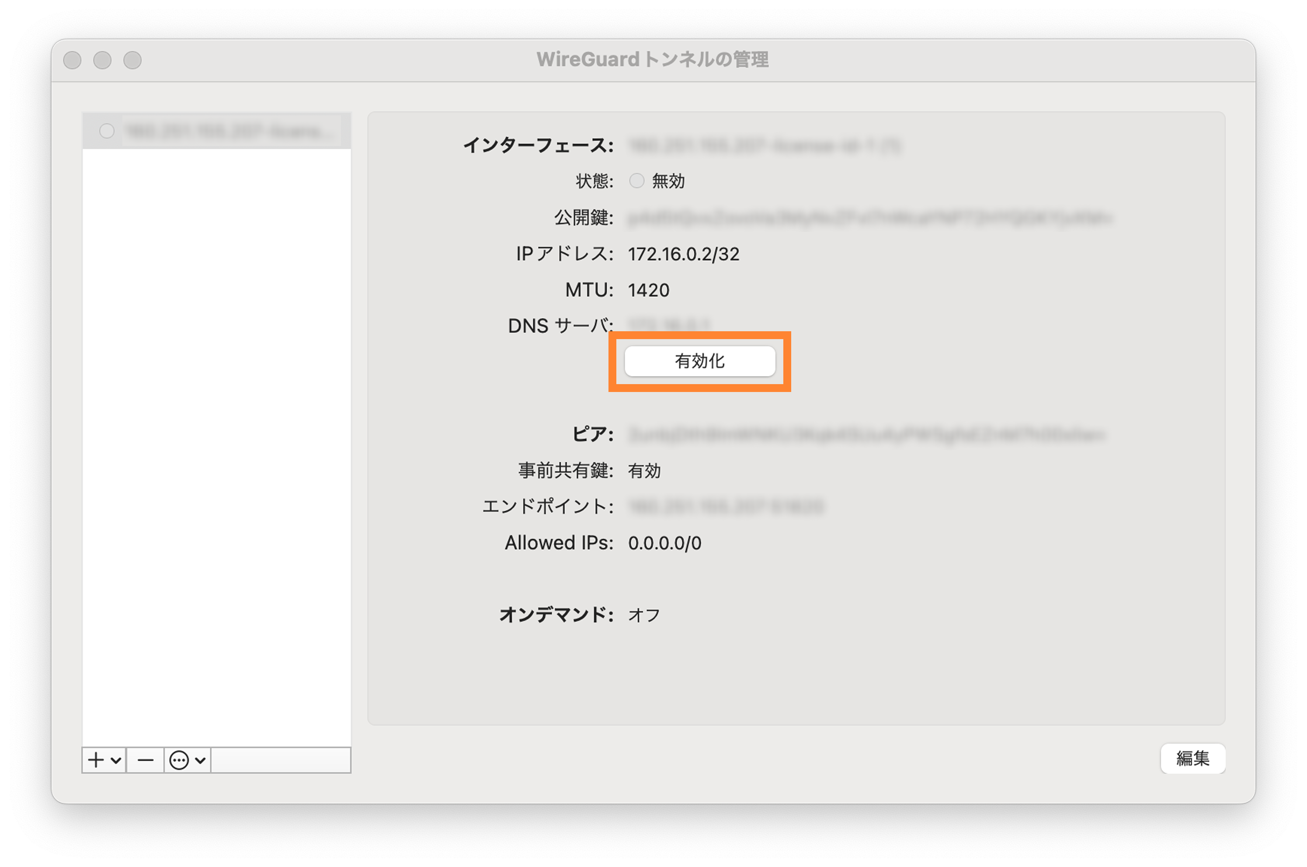Click the blurred ピア peer key value
The image size is (1307, 867).
[867, 435]
